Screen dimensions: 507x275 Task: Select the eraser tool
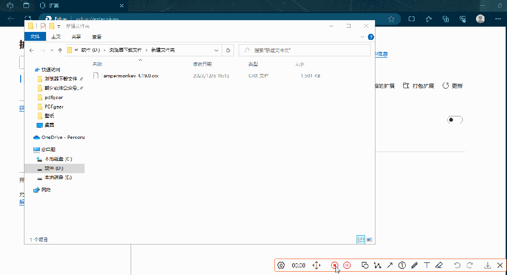pyautogui.click(x=439, y=265)
